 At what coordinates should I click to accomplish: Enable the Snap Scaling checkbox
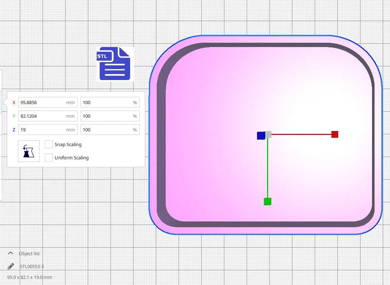[x=49, y=144]
